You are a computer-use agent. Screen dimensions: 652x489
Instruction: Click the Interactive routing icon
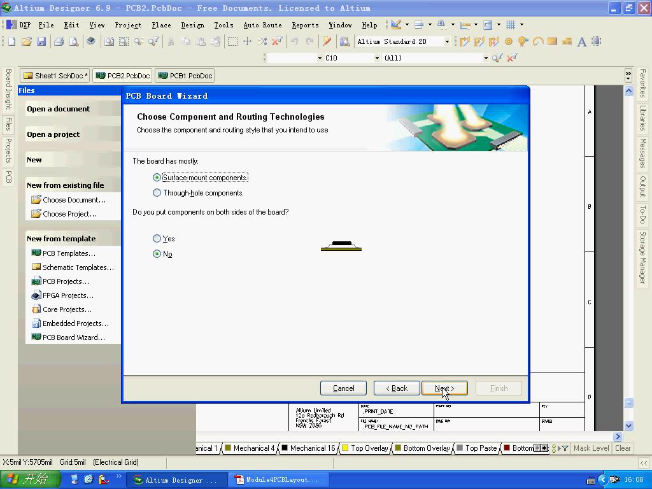(464, 41)
